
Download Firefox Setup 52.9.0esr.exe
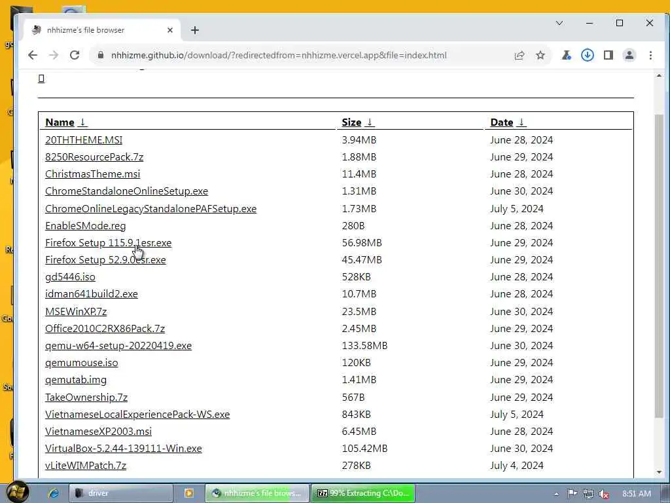click(x=105, y=260)
